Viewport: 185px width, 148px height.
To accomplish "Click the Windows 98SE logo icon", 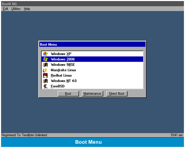I will click(45, 65).
